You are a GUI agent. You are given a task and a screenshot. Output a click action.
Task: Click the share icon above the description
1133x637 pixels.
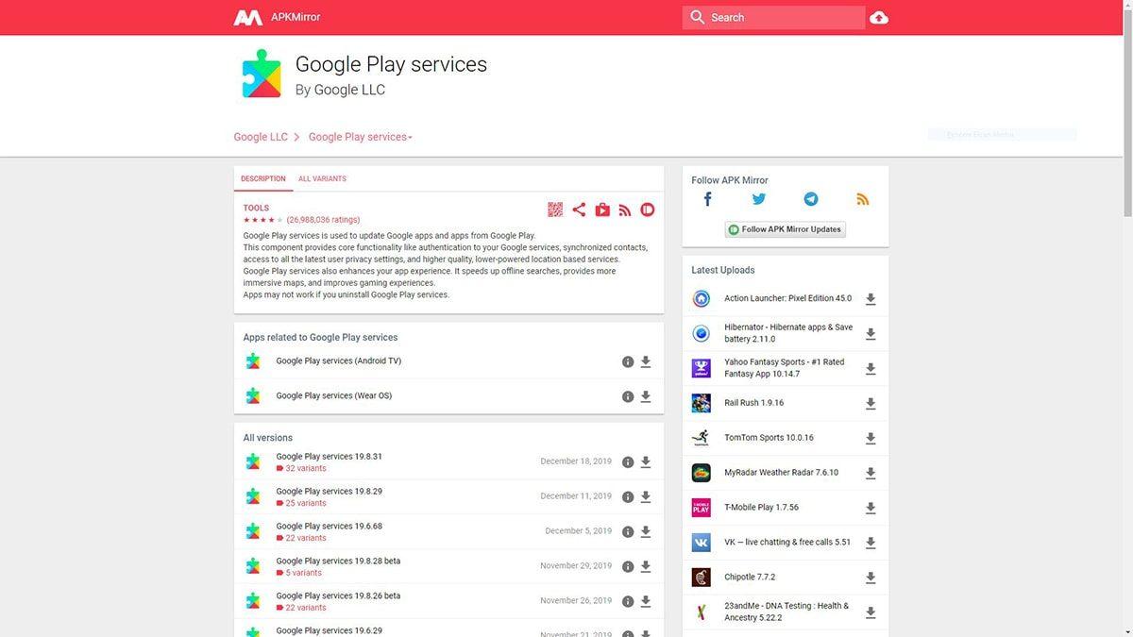pos(579,210)
